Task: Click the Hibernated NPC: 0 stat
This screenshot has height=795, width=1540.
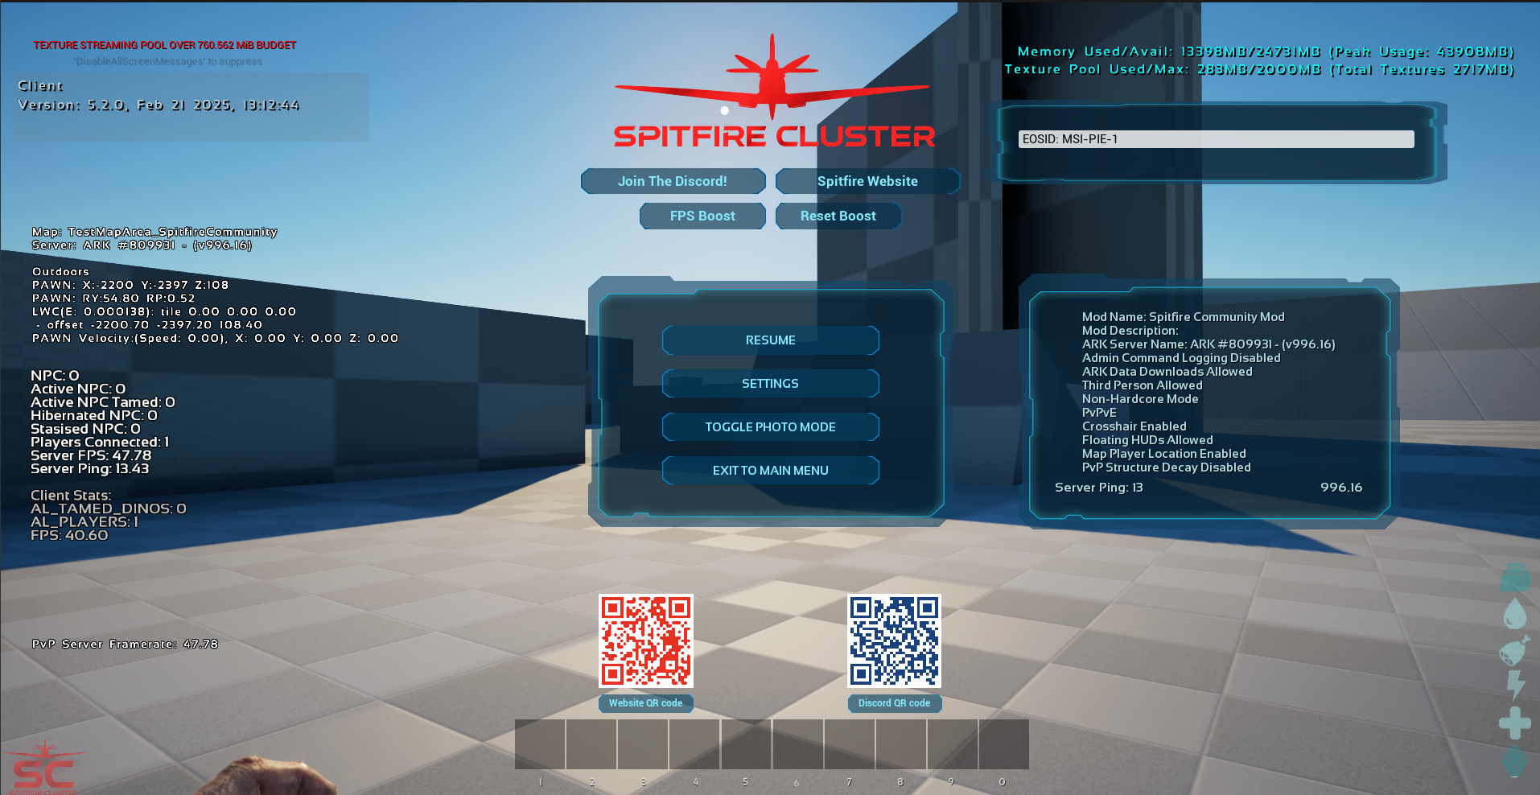Action: tap(94, 415)
